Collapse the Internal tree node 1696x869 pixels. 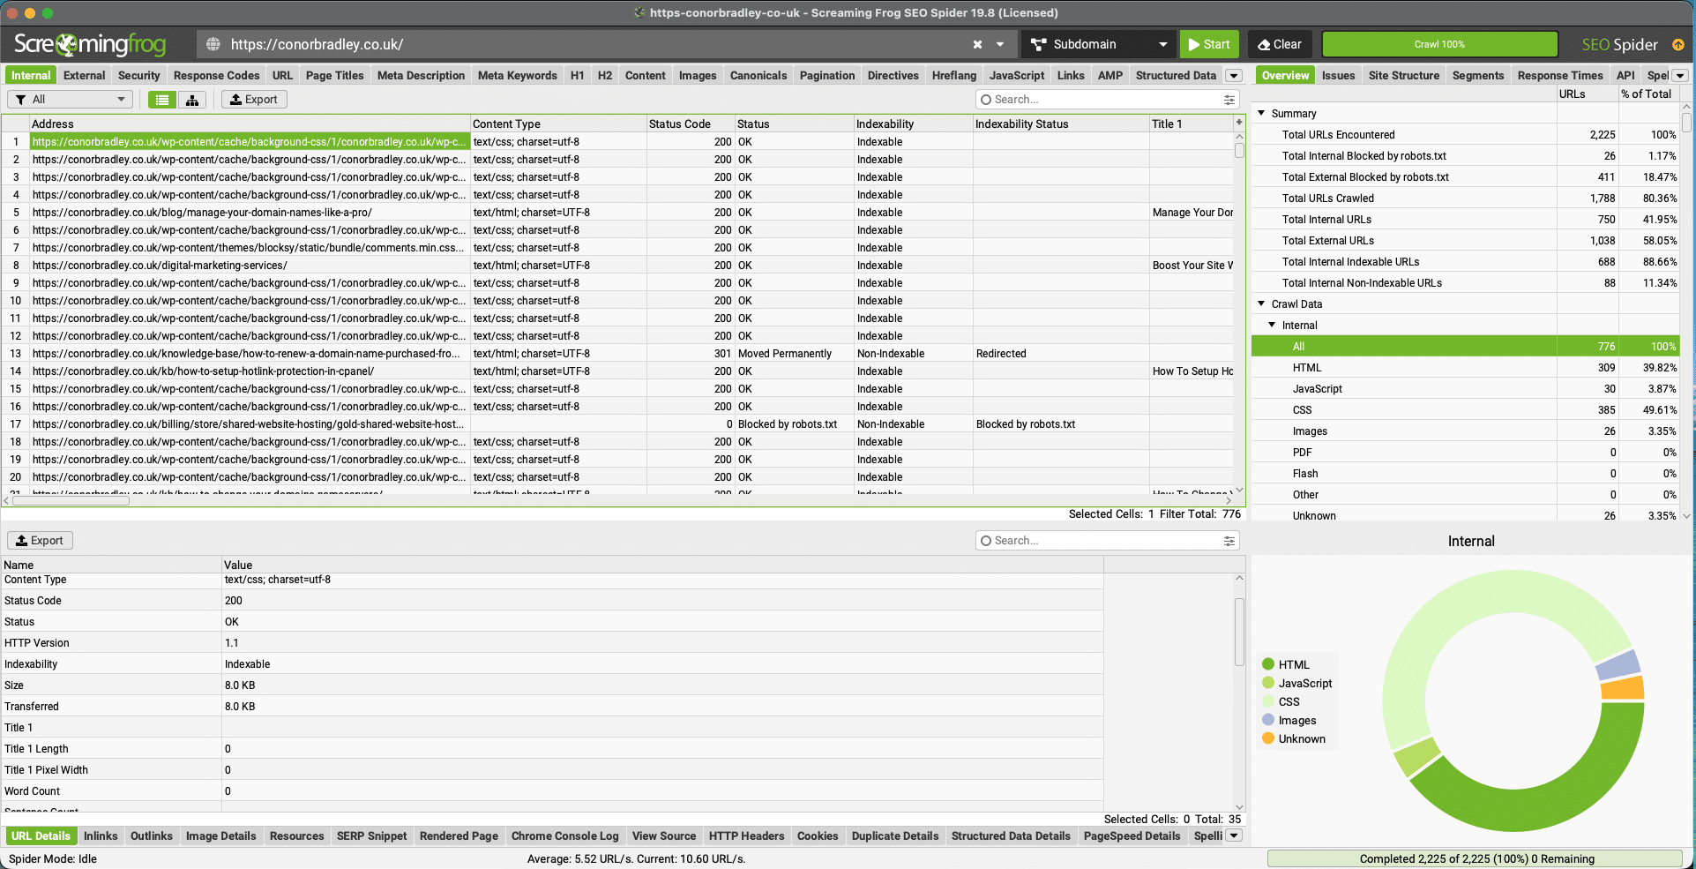point(1272,325)
